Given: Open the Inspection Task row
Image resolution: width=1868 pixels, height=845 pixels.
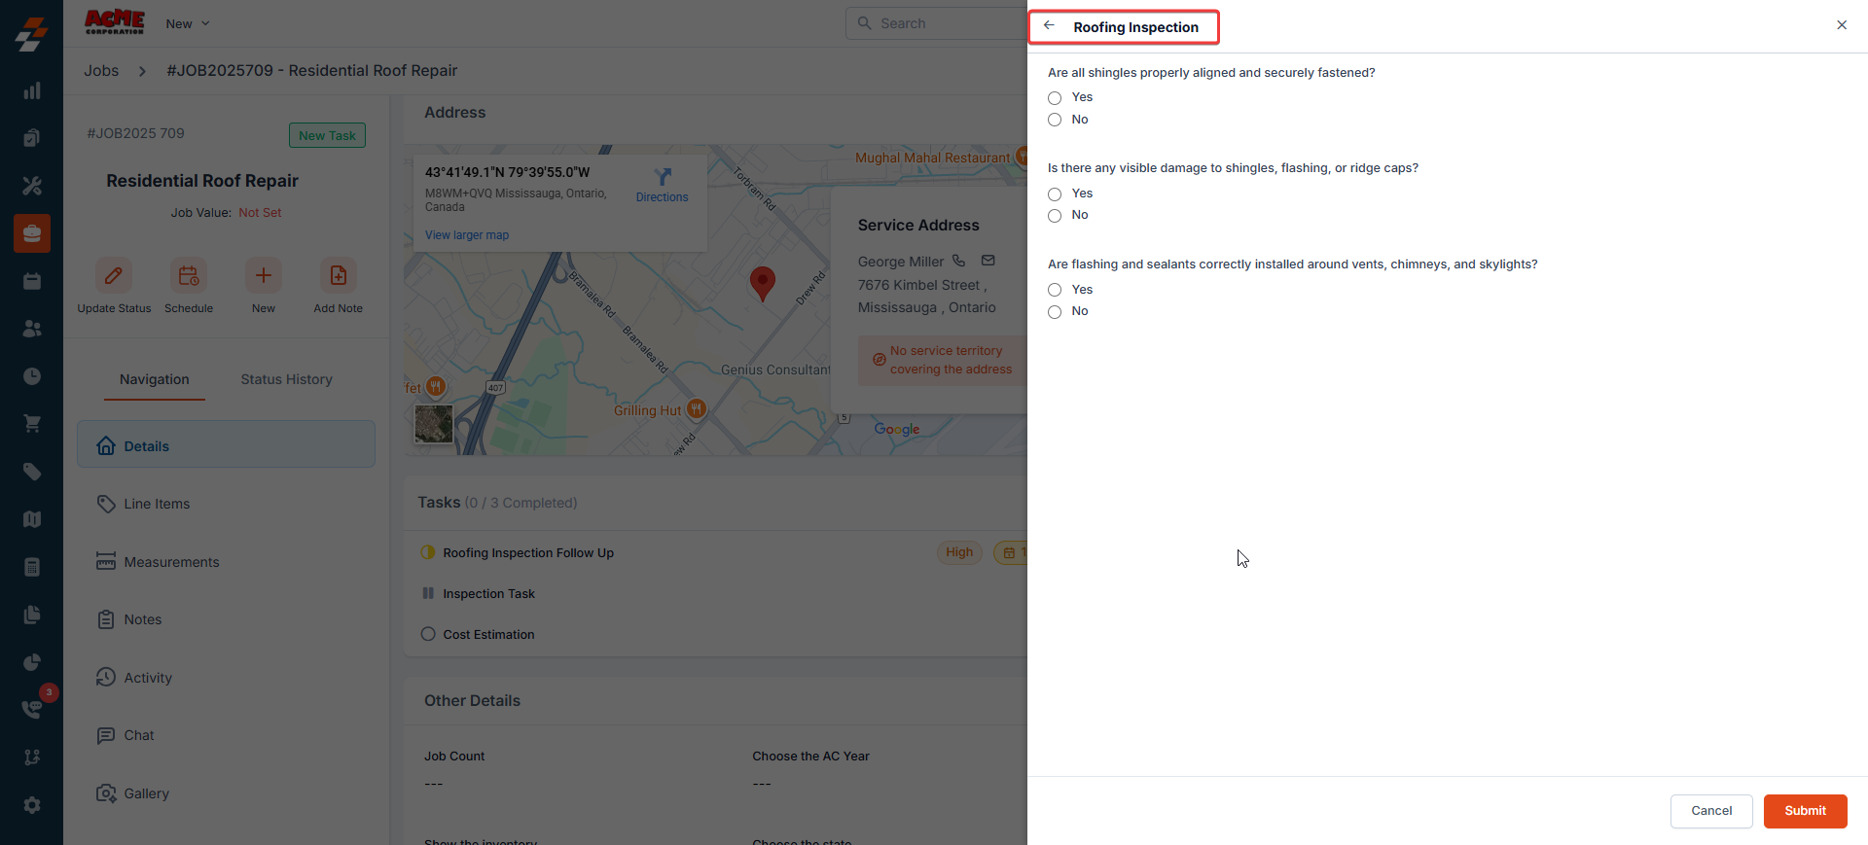Looking at the screenshot, I should [488, 594].
